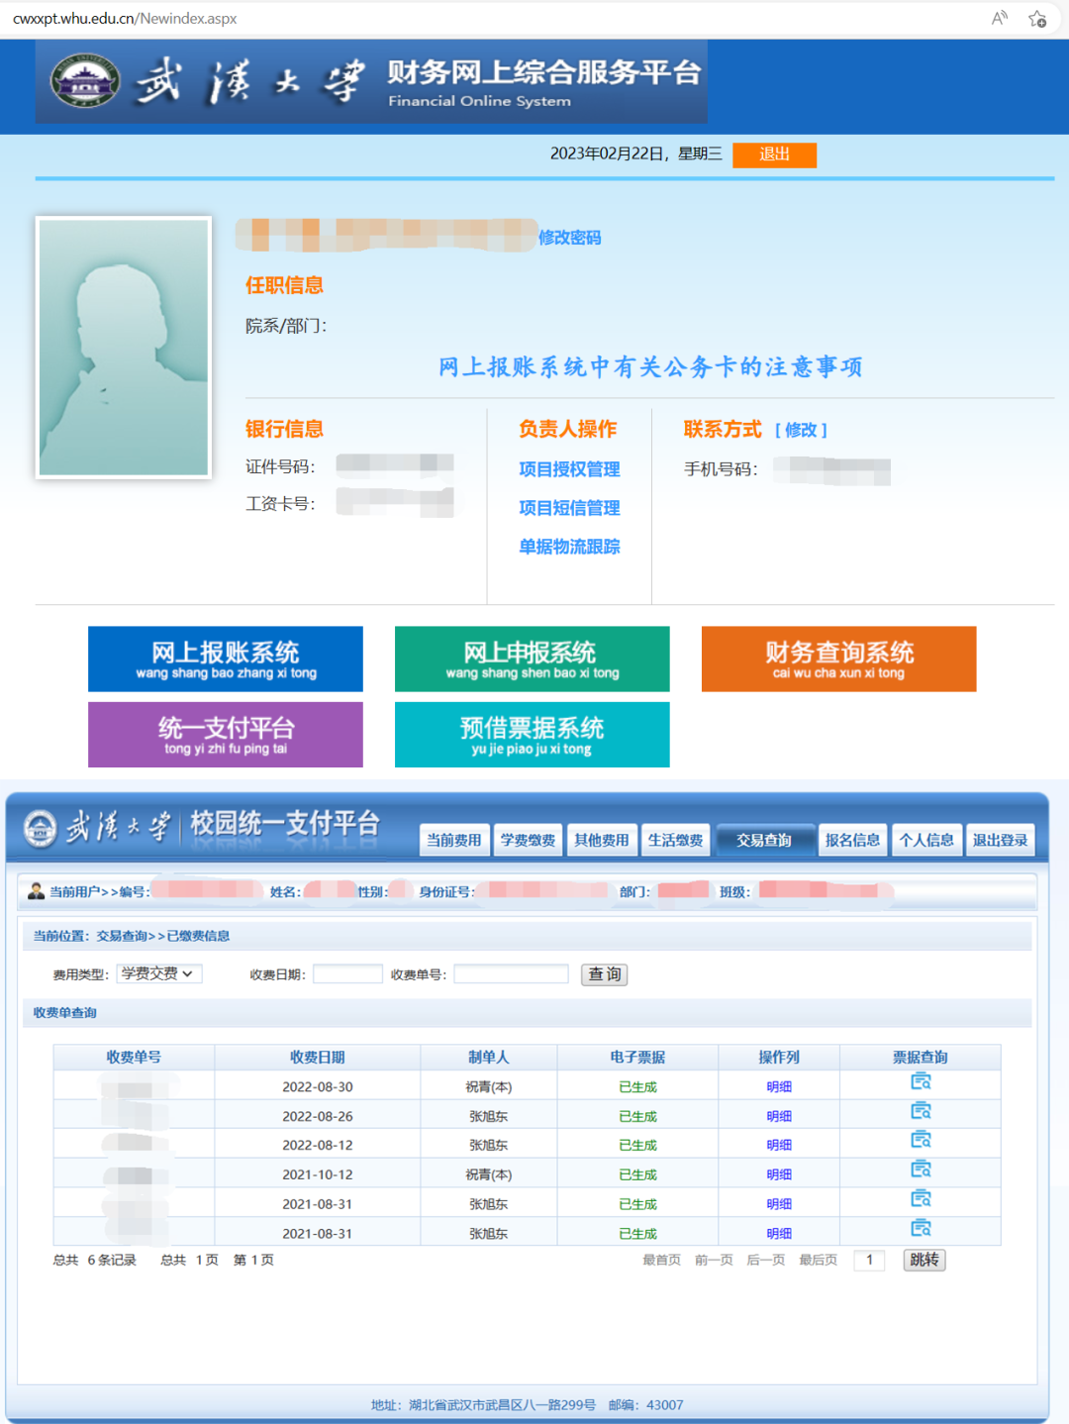
Task: Go to 后一页 next page
Action: point(766,1260)
